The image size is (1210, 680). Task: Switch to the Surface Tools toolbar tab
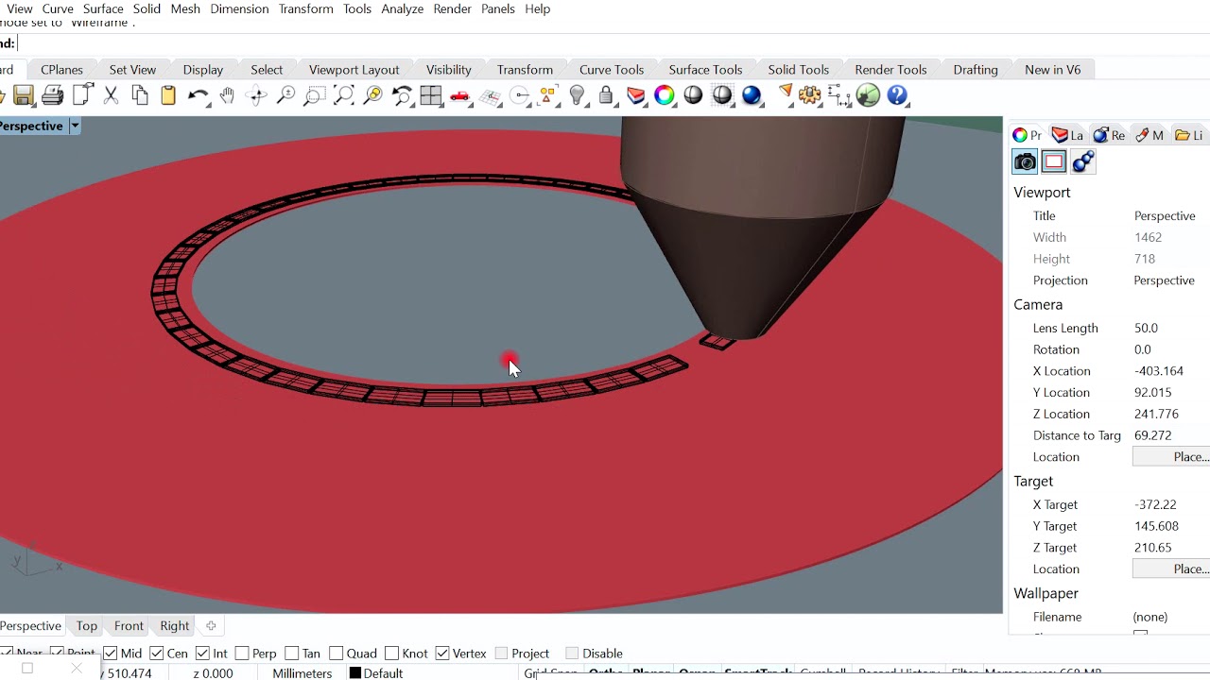pos(705,70)
